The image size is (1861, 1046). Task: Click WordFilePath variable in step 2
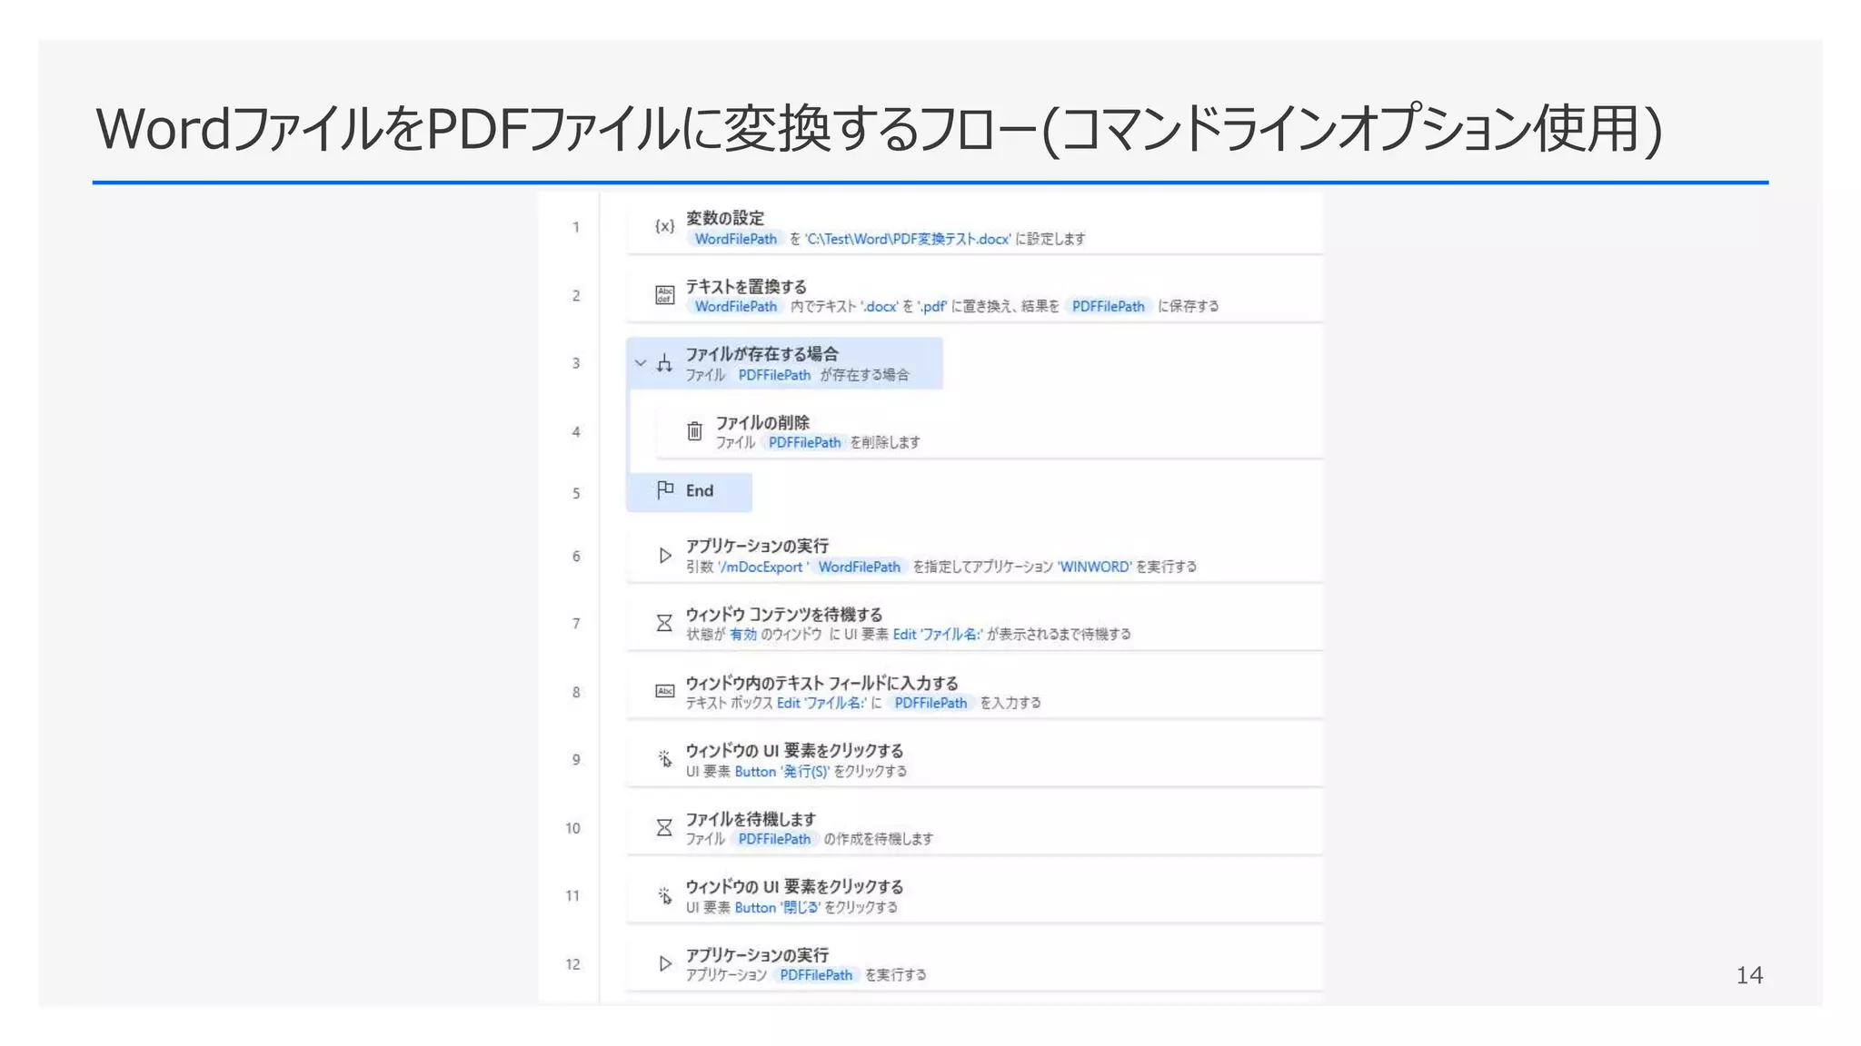735,306
